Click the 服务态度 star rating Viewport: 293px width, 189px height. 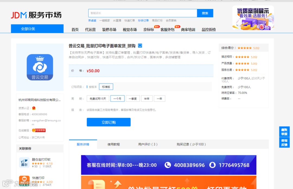click(242, 70)
